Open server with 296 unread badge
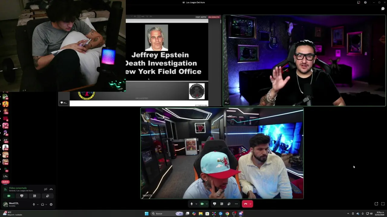Viewport: 387px width, 217px height. (x=5, y=147)
